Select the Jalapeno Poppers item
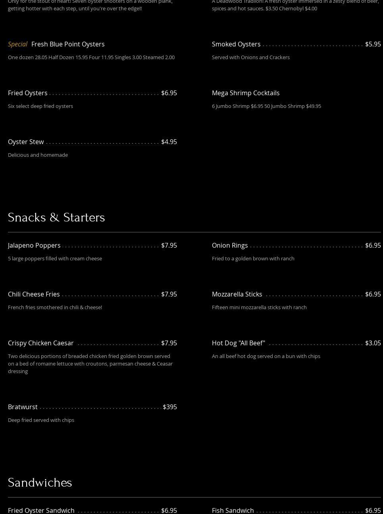This screenshot has width=383, height=514. click(x=34, y=245)
